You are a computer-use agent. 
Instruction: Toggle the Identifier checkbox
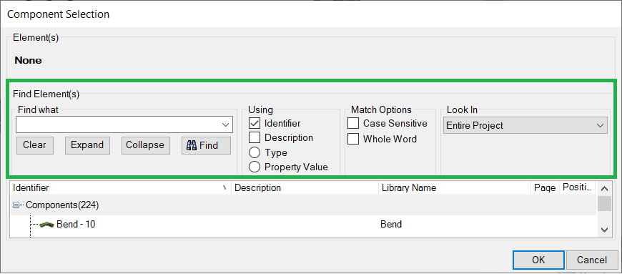255,124
